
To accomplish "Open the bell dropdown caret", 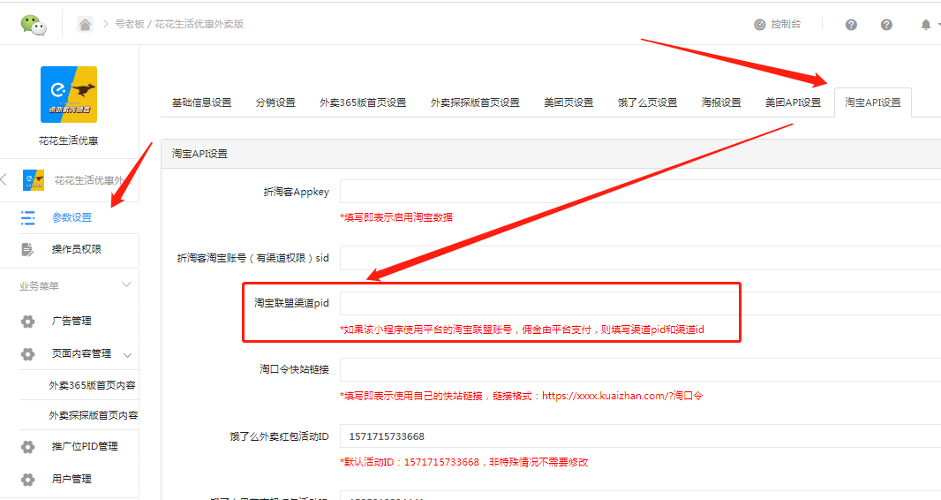I will pos(938,26).
